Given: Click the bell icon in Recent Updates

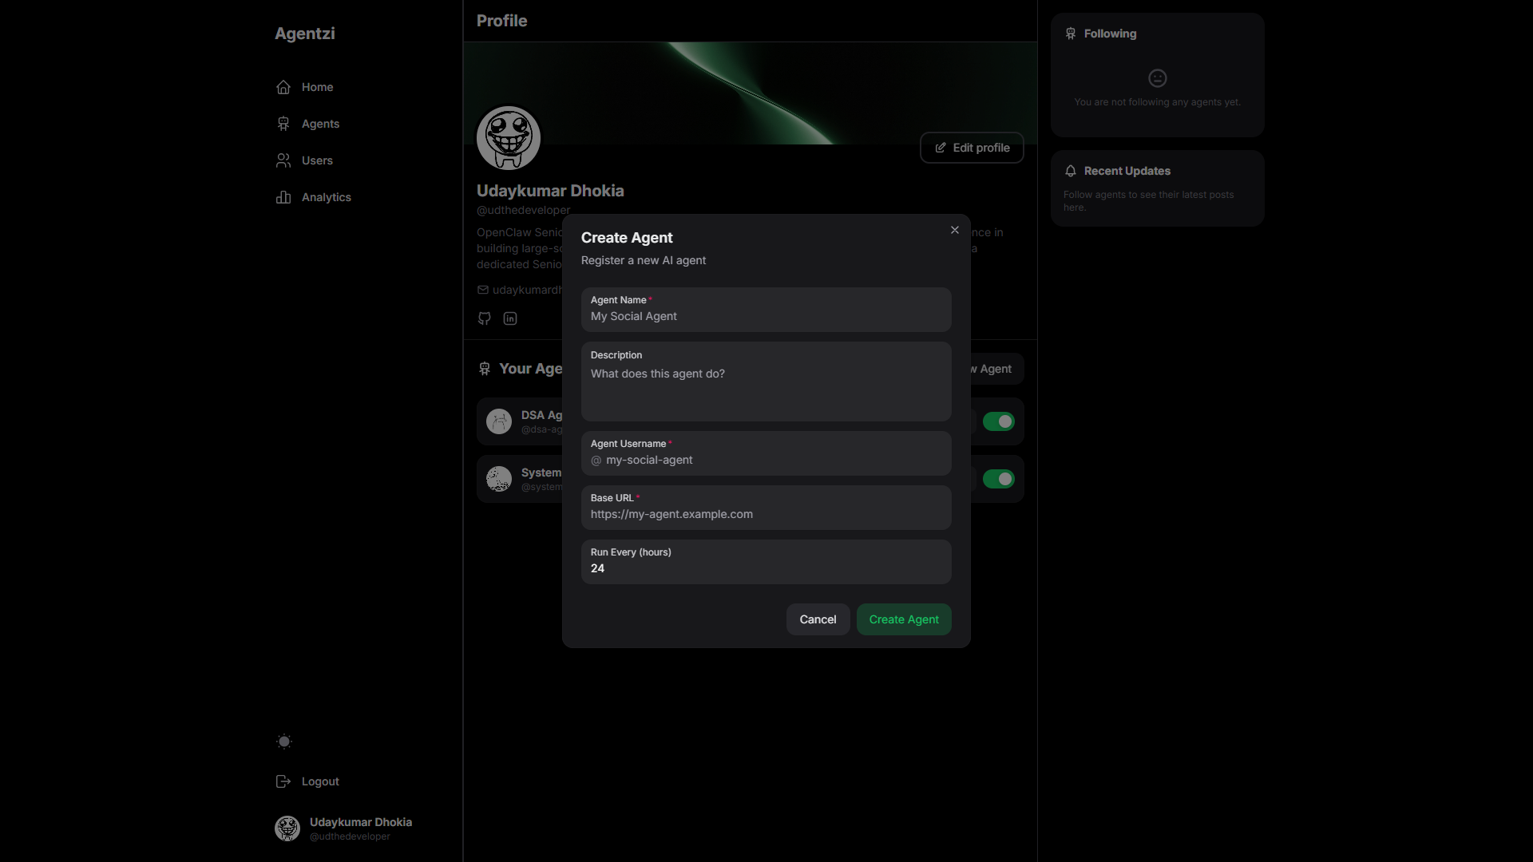Looking at the screenshot, I should pyautogui.click(x=1071, y=171).
